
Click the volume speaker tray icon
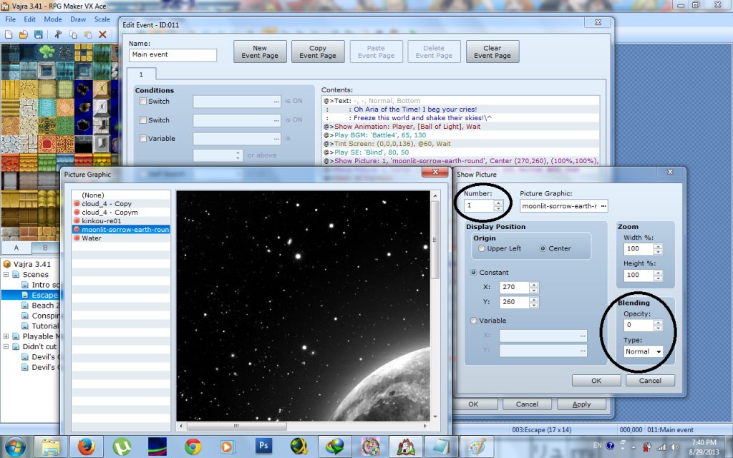674,447
